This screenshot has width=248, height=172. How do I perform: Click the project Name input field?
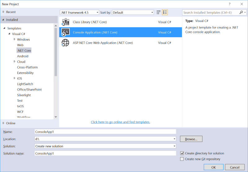(x=105, y=132)
